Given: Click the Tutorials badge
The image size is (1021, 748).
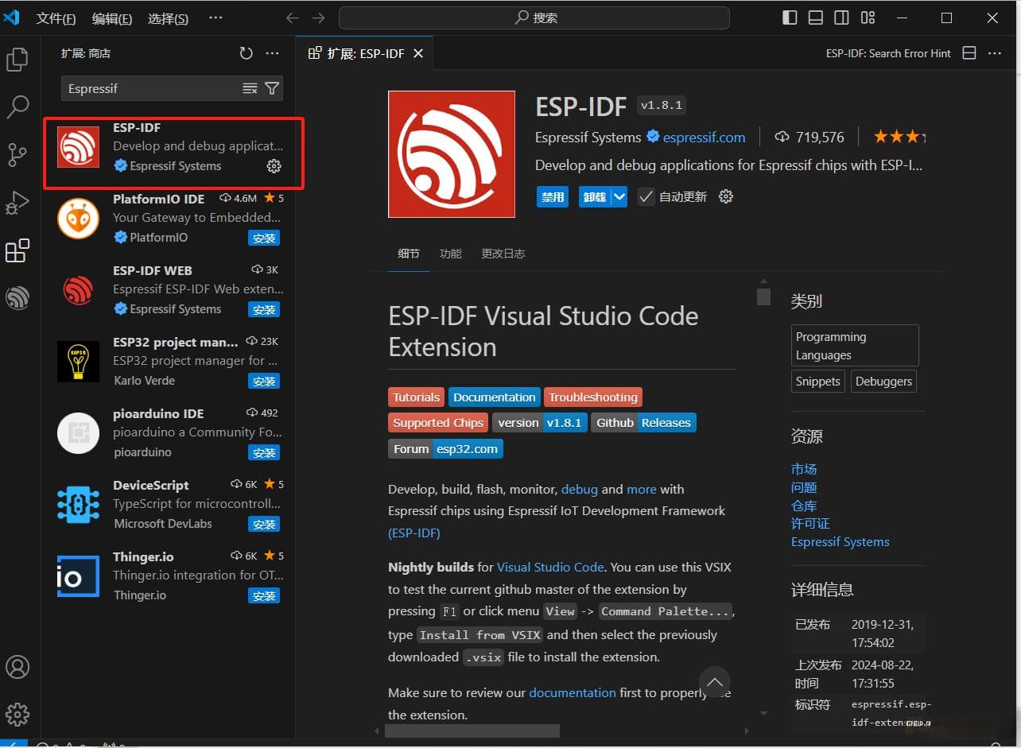Looking at the screenshot, I should tap(416, 397).
